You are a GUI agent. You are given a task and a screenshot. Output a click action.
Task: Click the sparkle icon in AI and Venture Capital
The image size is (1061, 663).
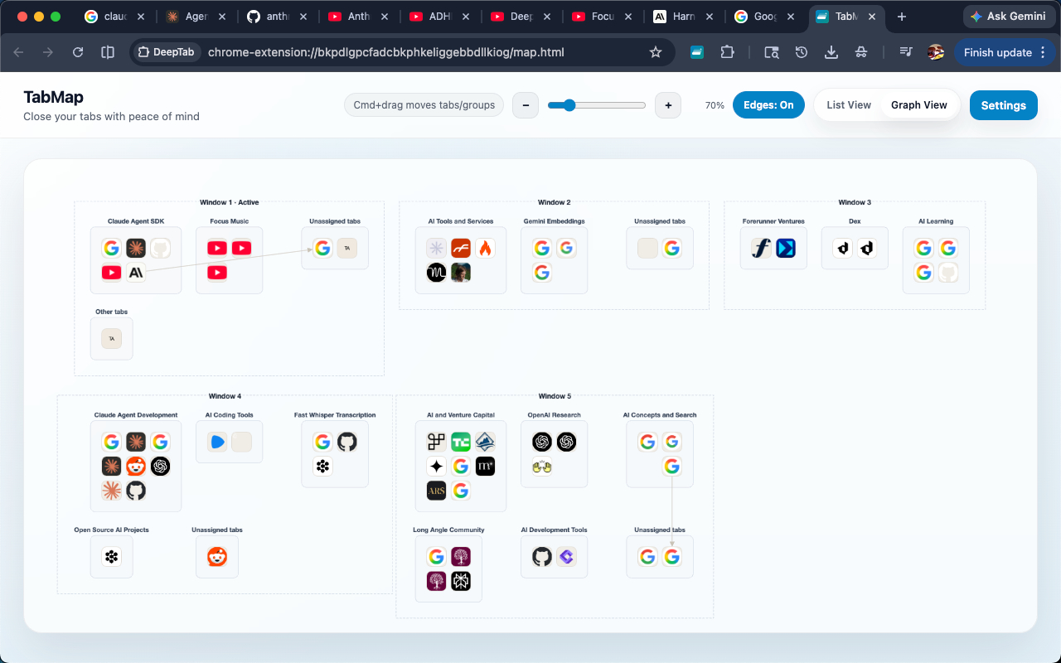pyautogui.click(x=436, y=466)
